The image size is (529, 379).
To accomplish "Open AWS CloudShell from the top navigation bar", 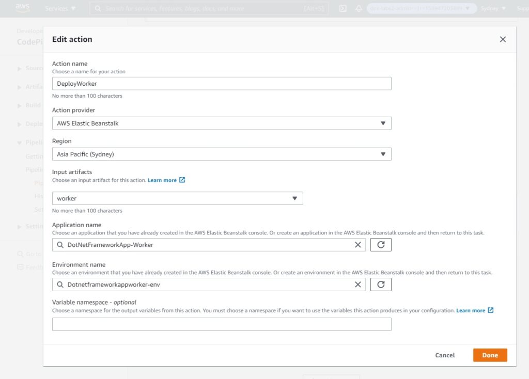I will (343, 8).
